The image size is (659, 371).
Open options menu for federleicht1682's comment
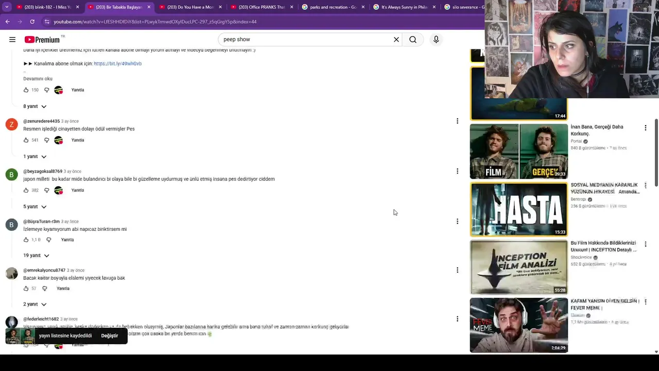pos(457,319)
